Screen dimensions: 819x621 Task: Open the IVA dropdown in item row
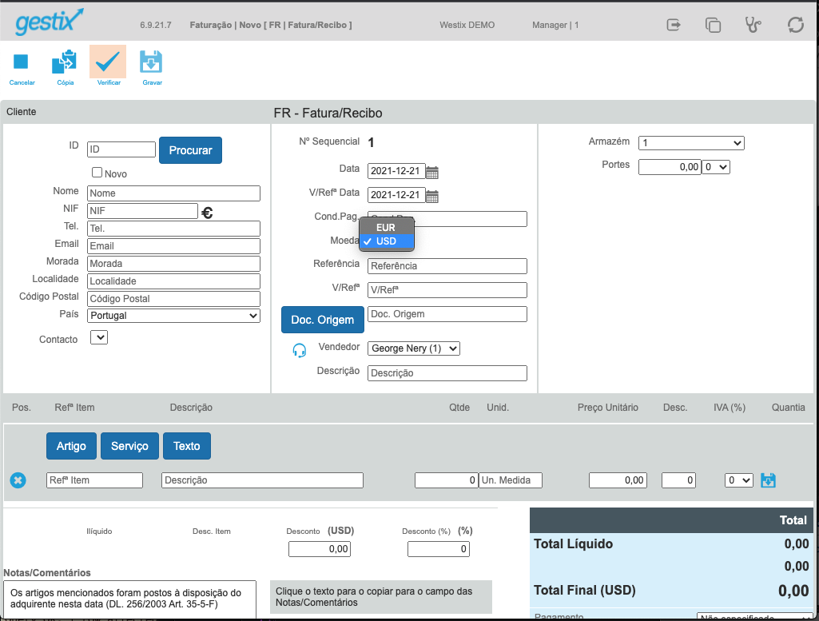point(738,480)
